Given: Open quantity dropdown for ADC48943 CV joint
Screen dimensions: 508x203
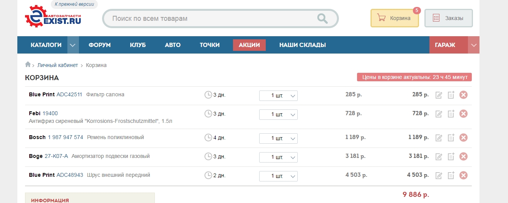Looking at the screenshot, I should [x=278, y=176].
